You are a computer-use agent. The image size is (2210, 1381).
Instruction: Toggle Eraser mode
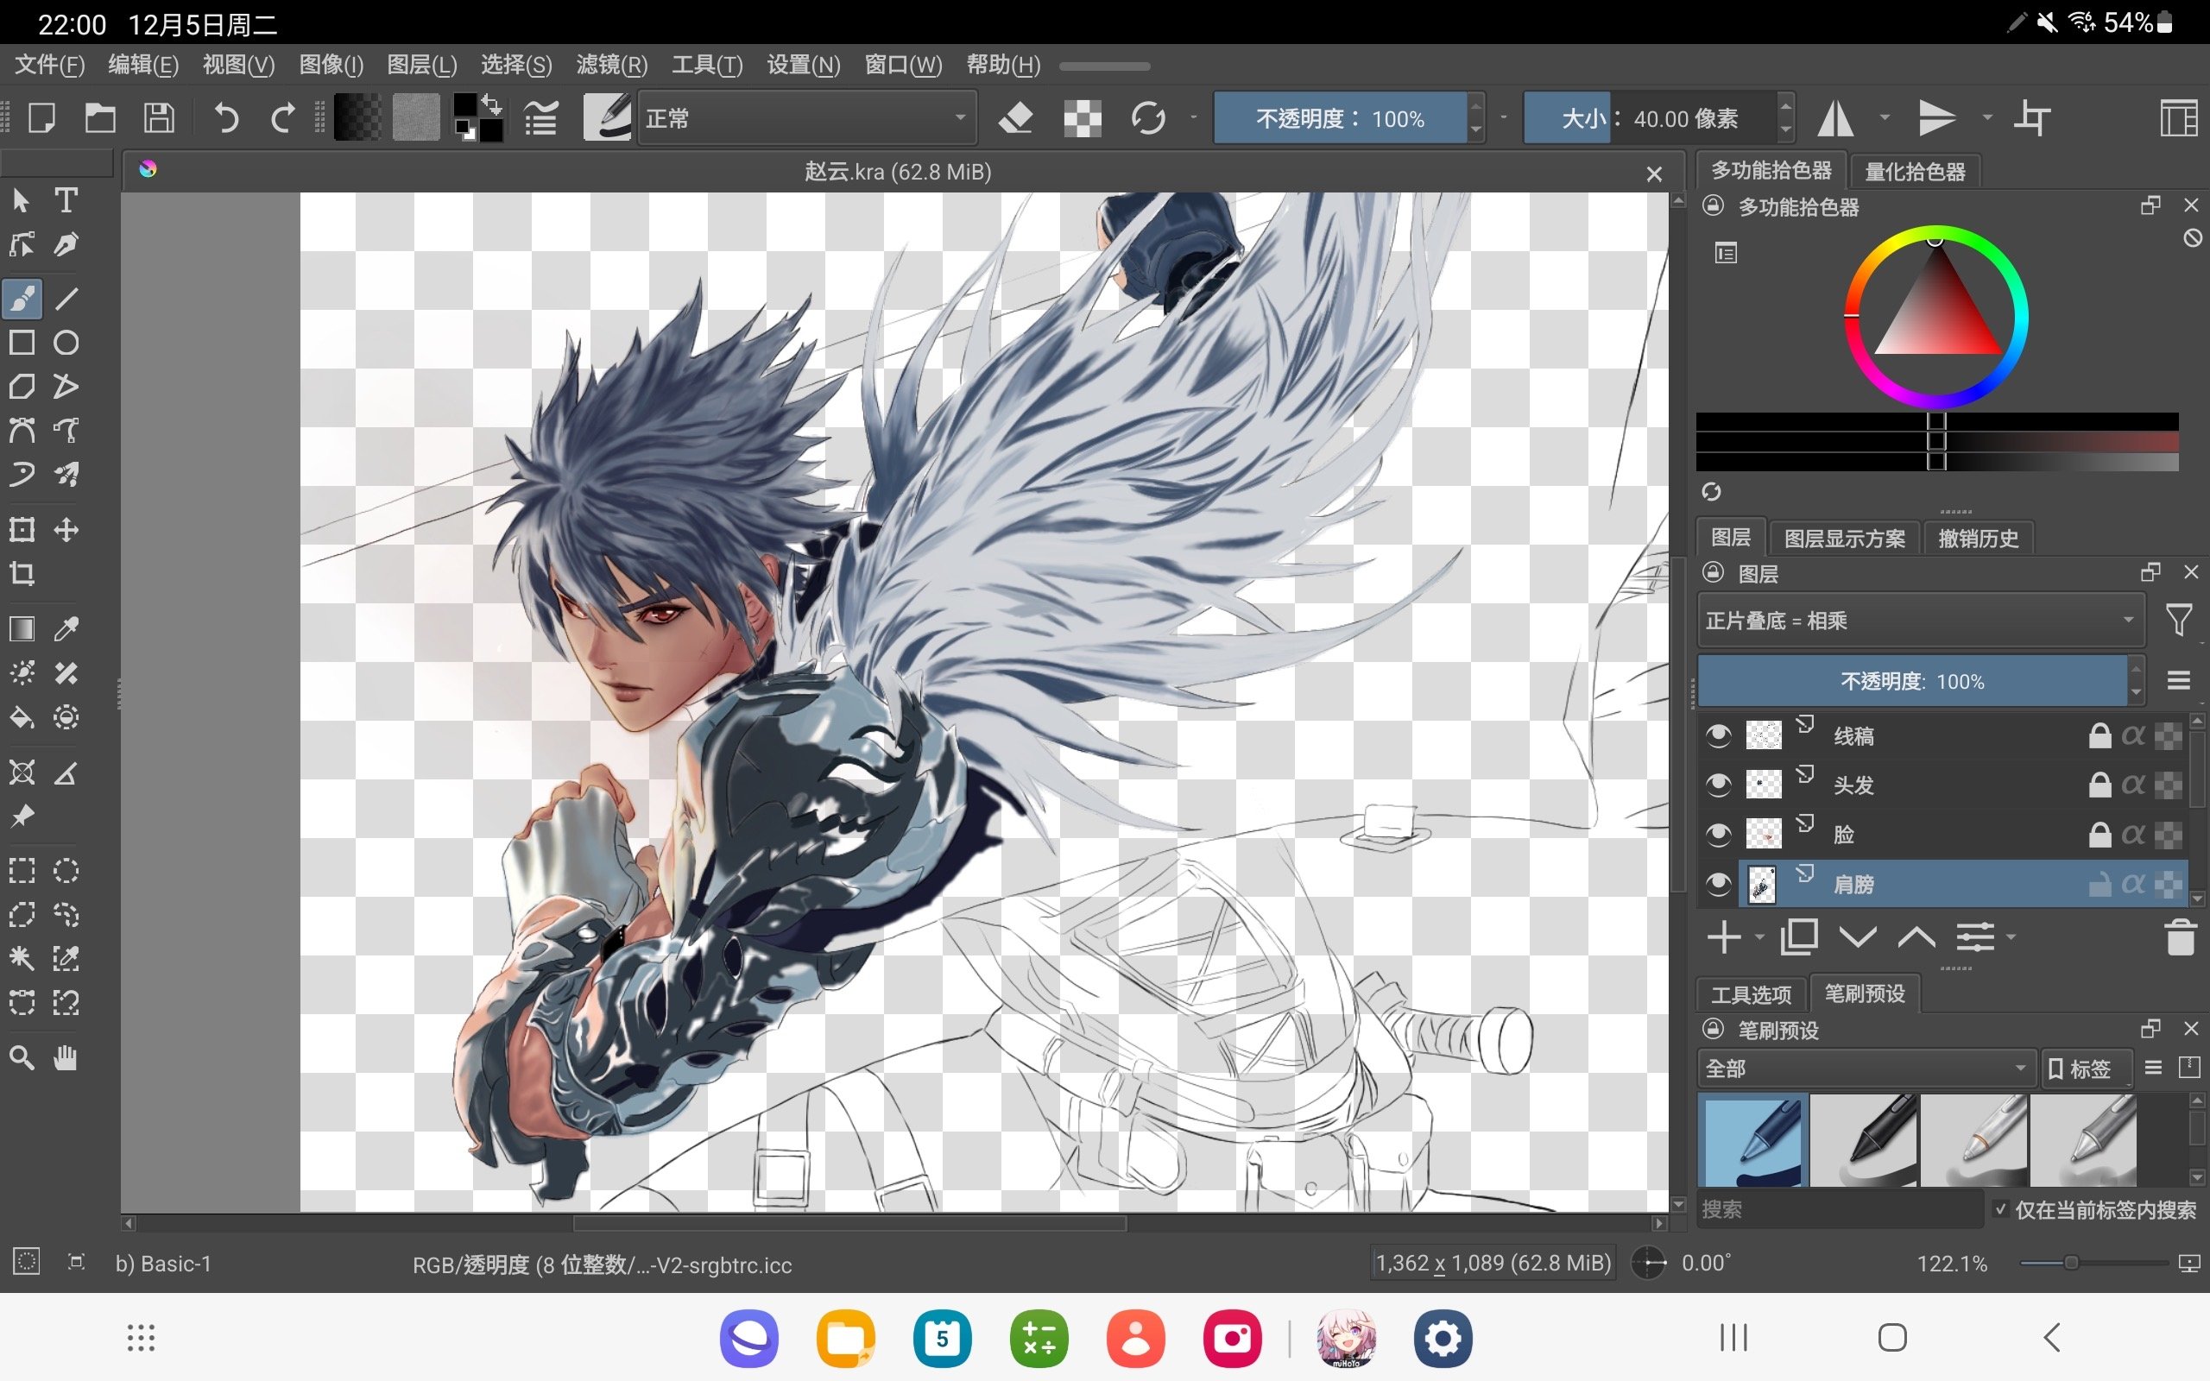[1015, 118]
